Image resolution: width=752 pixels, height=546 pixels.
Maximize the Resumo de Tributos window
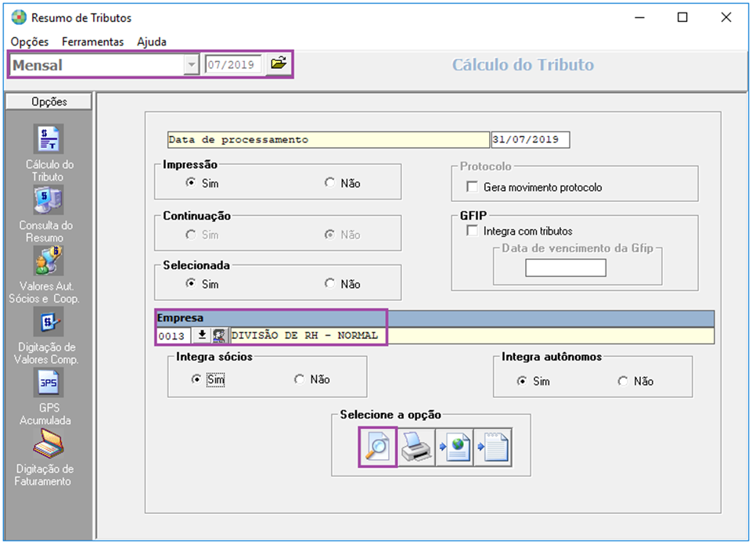coord(682,18)
